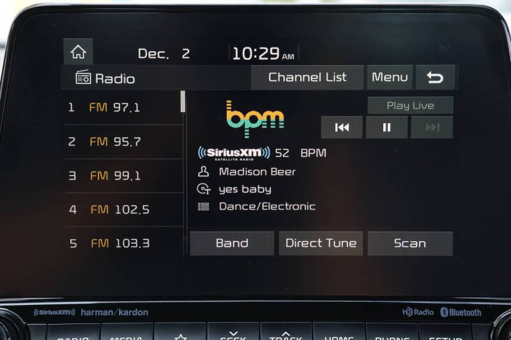The height and width of the screenshot is (340, 511).
Task: Switch radio Band
Action: click(232, 243)
